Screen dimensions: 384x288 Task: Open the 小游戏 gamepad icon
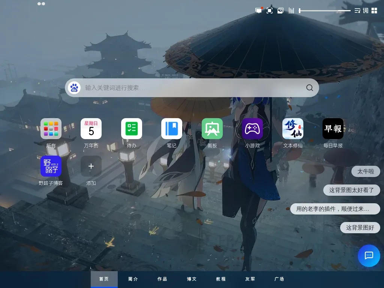tap(252, 129)
